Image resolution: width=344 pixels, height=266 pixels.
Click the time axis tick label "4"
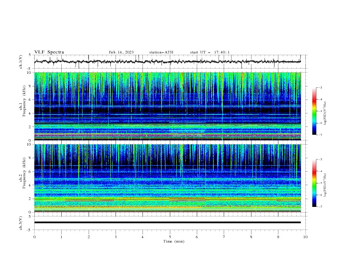(142, 237)
